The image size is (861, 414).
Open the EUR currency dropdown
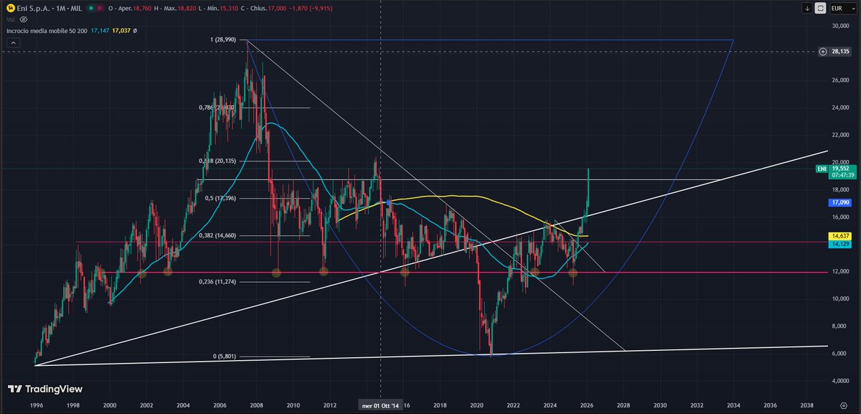pyautogui.click(x=843, y=9)
